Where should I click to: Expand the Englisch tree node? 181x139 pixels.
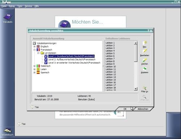(x=34, y=46)
